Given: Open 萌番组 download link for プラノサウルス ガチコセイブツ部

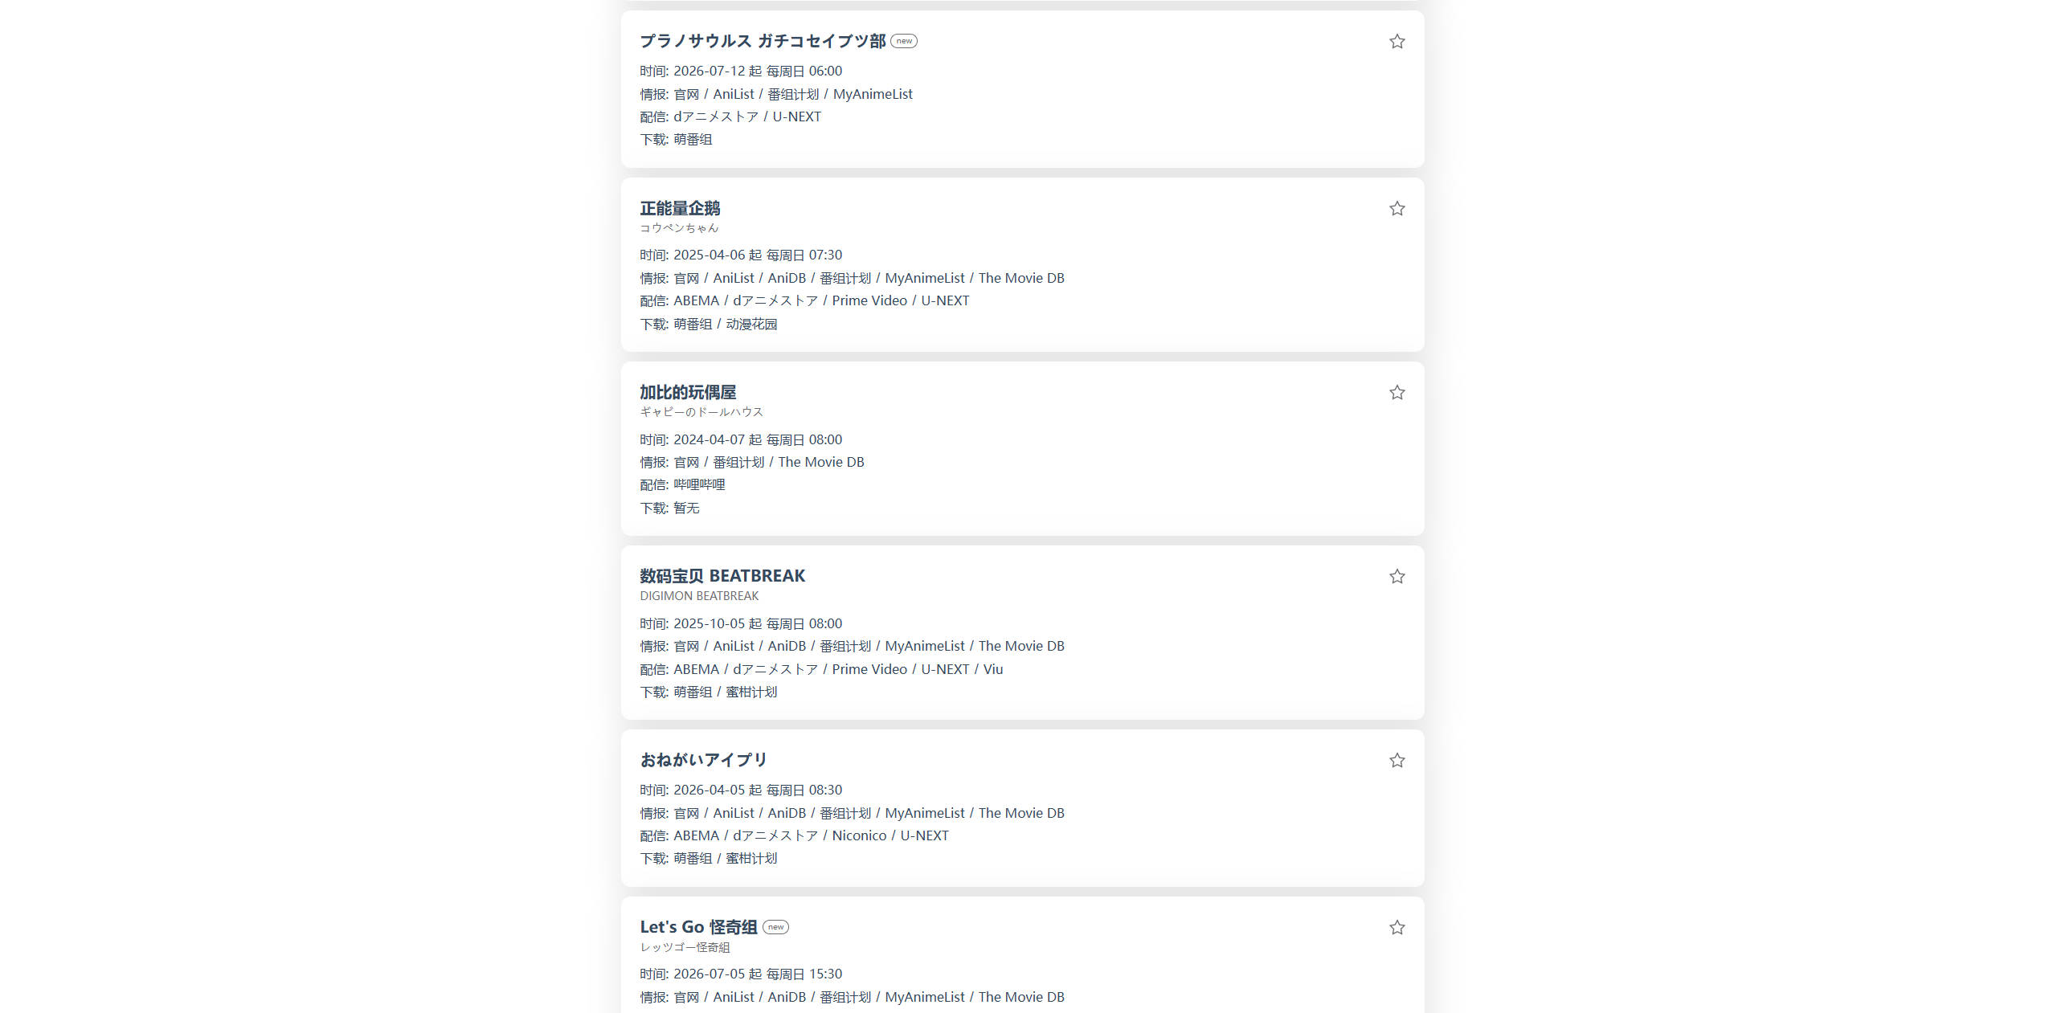Looking at the screenshot, I should [693, 140].
